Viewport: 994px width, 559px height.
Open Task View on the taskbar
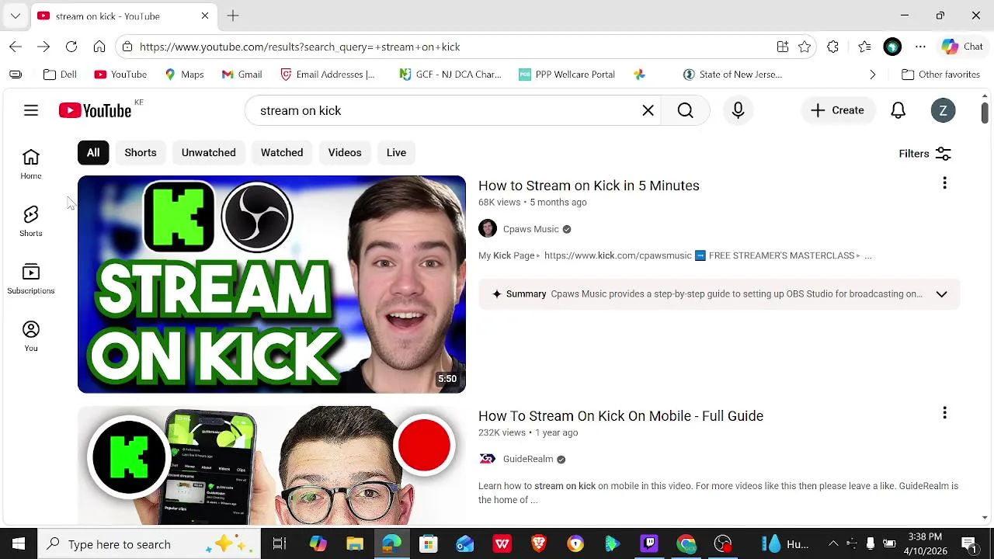coord(280,544)
